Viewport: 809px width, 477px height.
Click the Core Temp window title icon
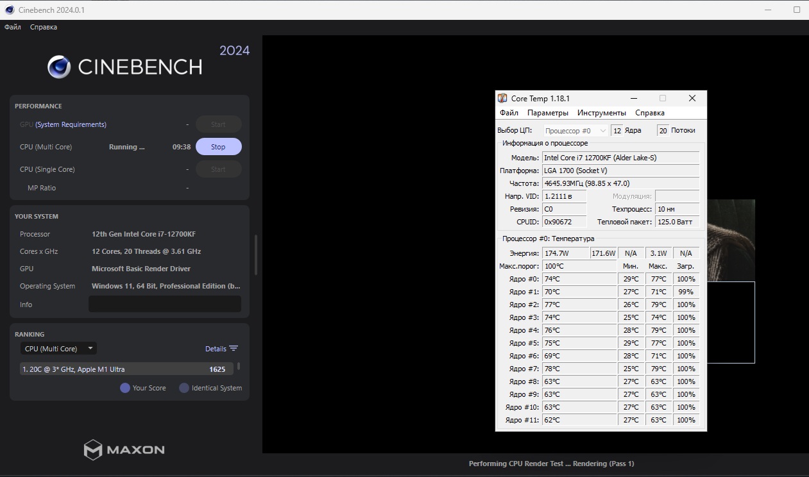(502, 98)
